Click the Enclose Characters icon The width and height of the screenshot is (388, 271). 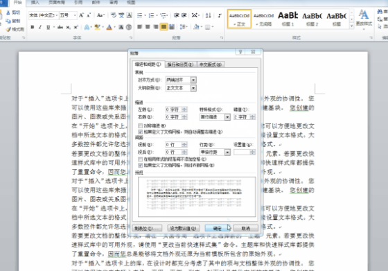129,27
